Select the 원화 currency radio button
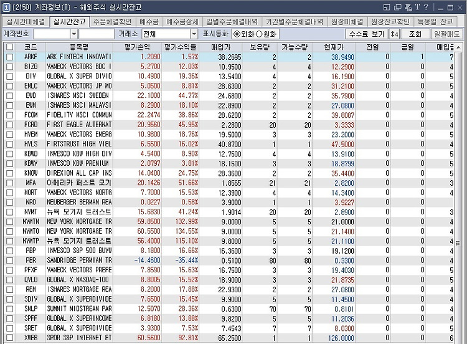The height and width of the screenshot is (344, 467). (259, 34)
